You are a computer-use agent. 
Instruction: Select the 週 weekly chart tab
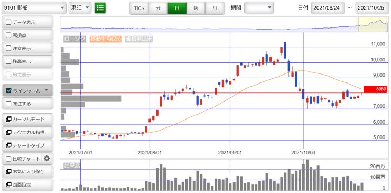click(x=196, y=8)
